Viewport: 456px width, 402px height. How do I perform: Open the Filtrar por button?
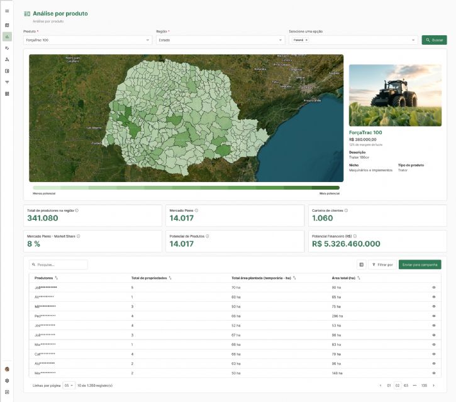click(382, 265)
